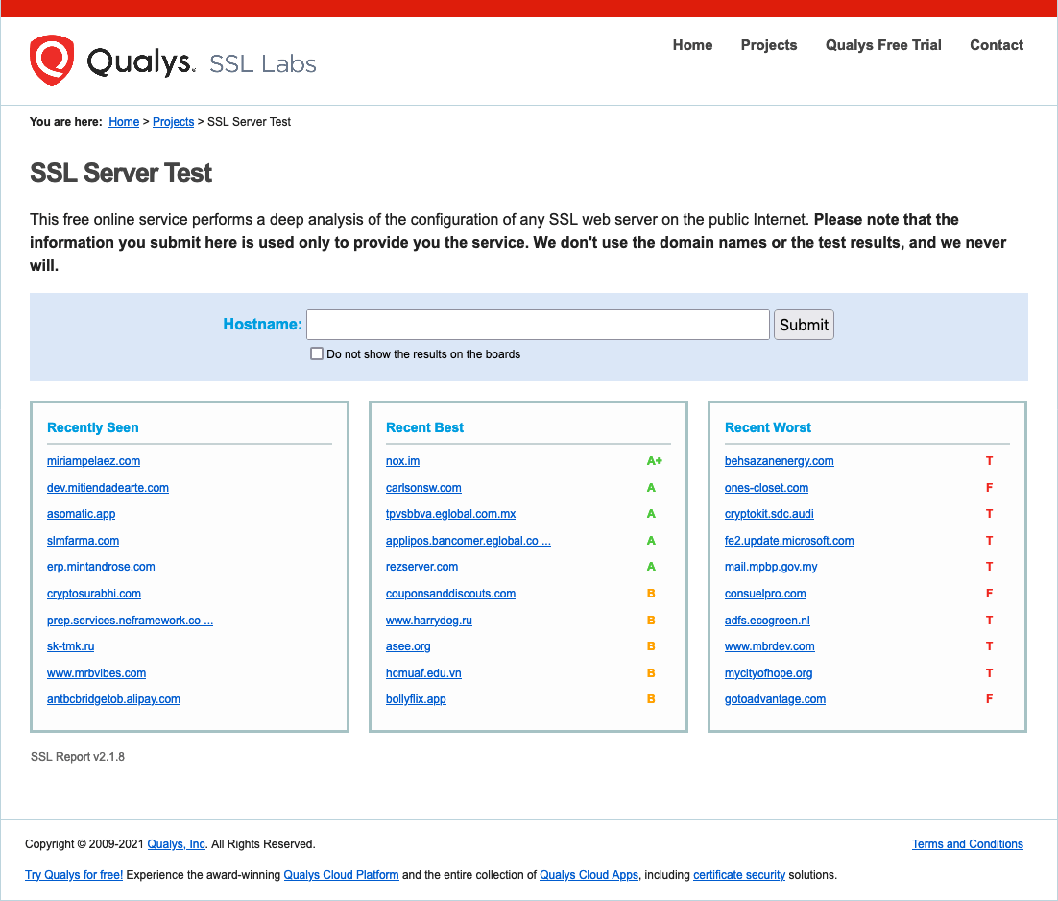Open dev.mitiendadearte.com link

pyautogui.click(x=108, y=488)
